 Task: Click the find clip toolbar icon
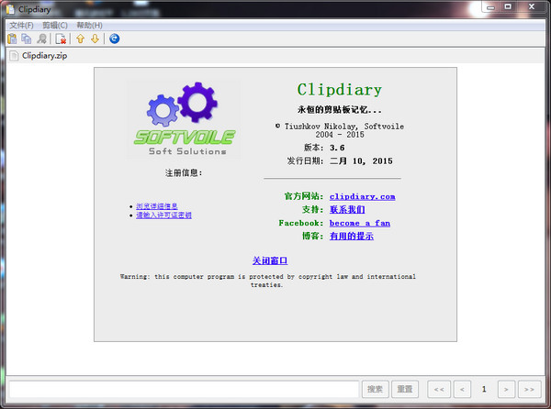(x=41, y=39)
